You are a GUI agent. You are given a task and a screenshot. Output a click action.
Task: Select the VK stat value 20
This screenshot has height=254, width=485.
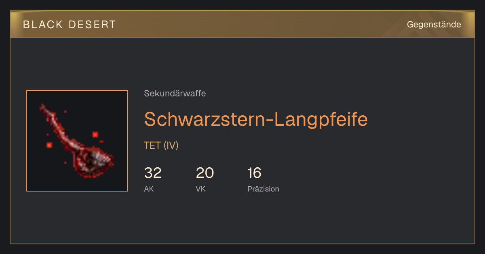[205, 173]
